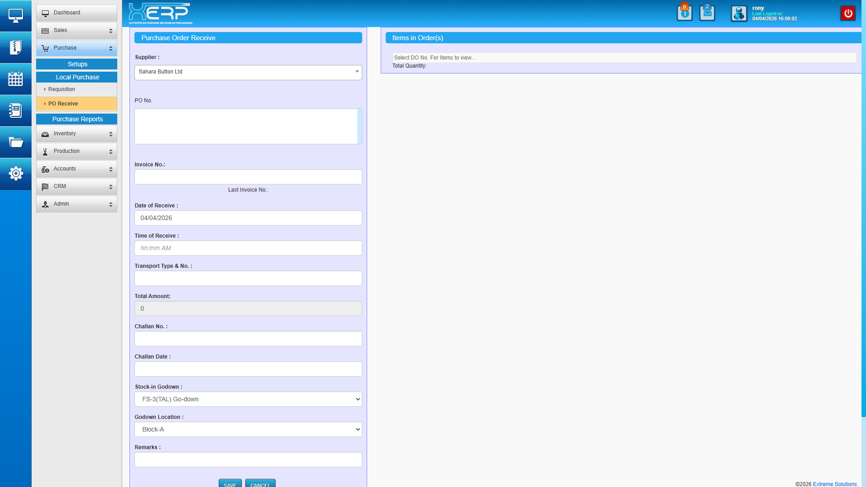
Task: Click the Invoice No. input field
Action: 248,177
